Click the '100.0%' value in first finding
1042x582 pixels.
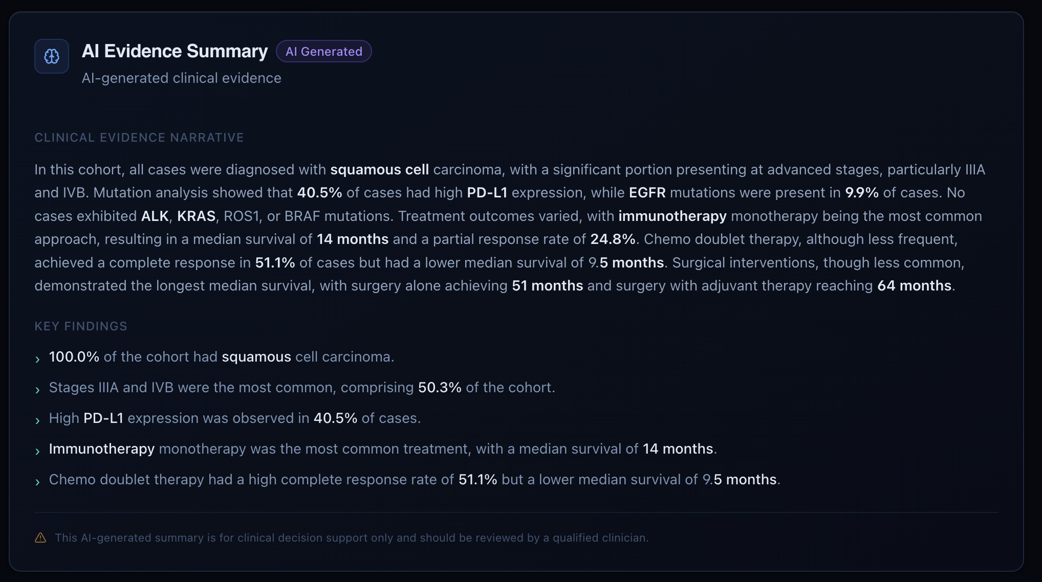click(x=74, y=356)
